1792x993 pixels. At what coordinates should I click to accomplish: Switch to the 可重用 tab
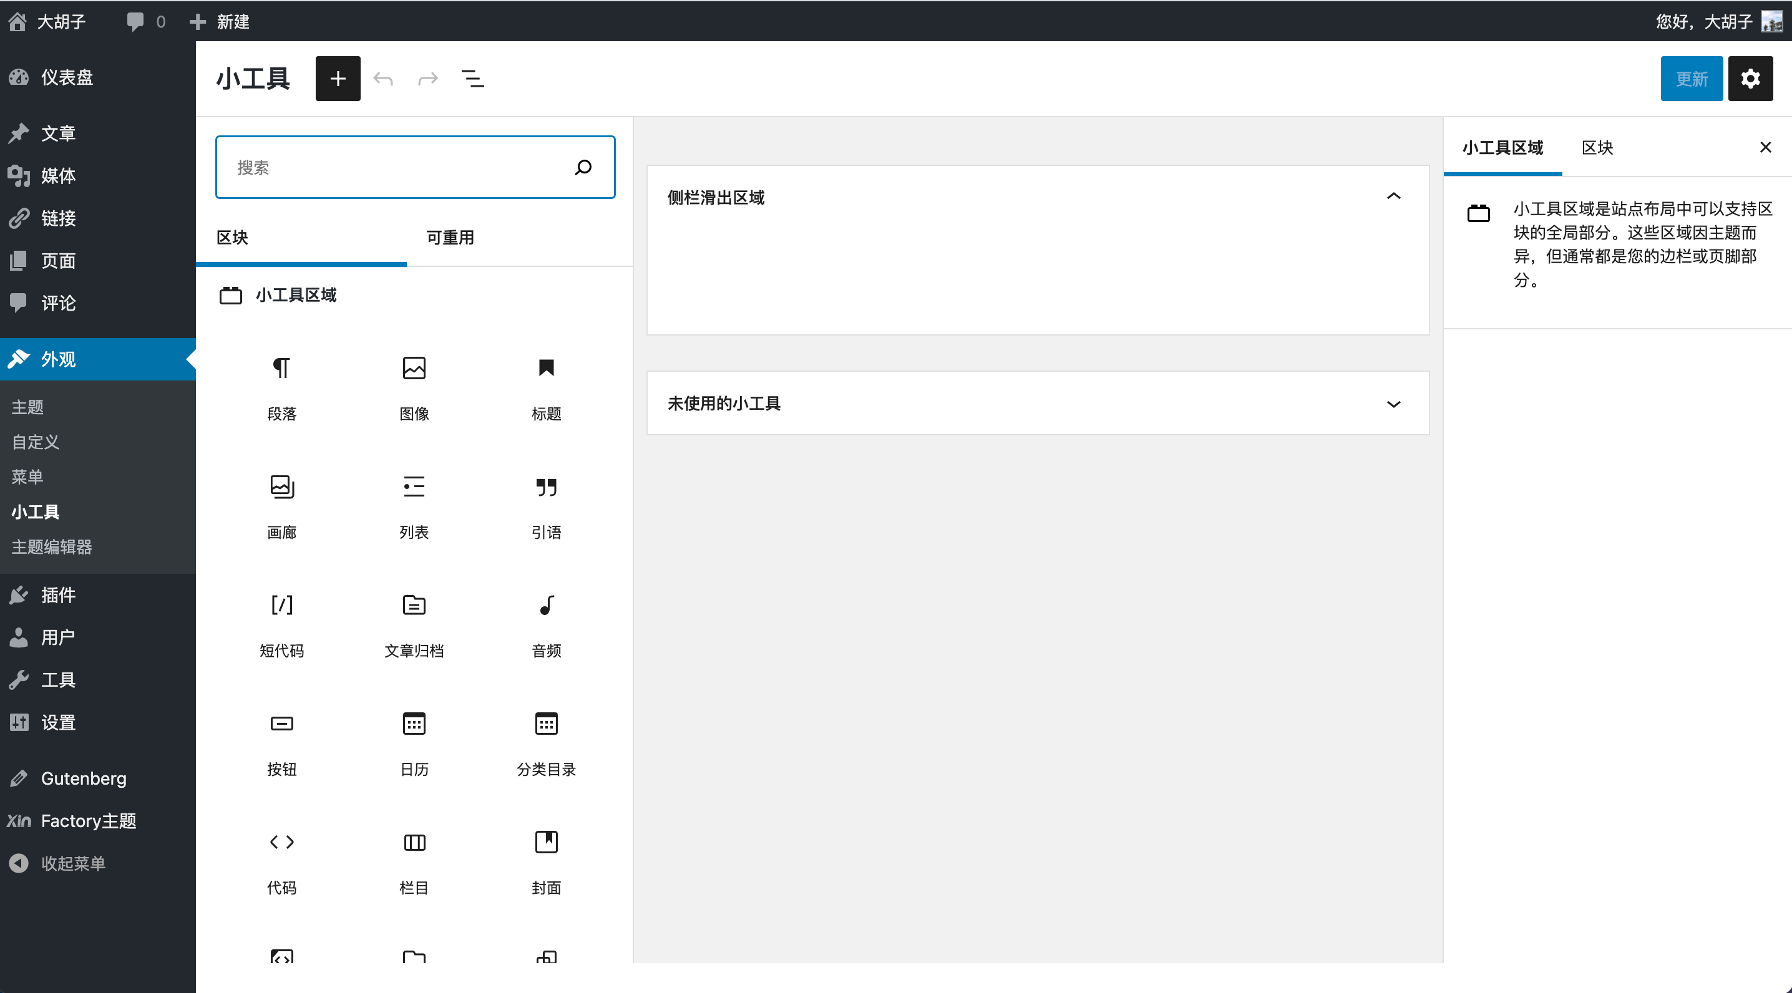pos(449,237)
